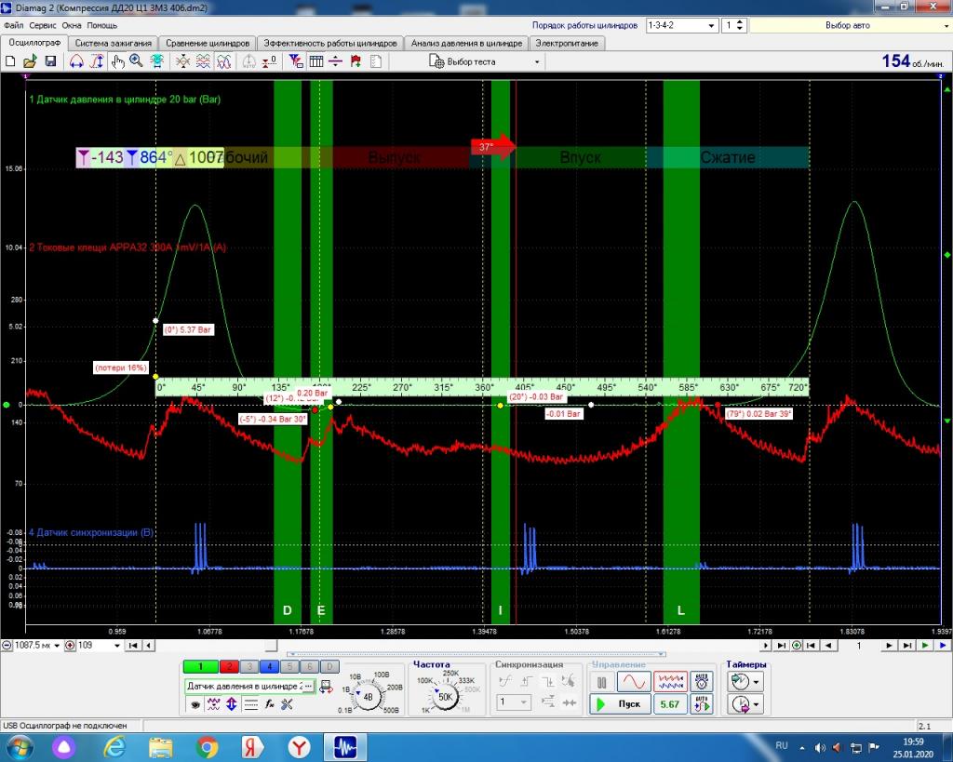
Task: Switch to Система зажигания tab
Action: [113, 43]
